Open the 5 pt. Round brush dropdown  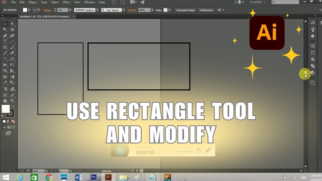(124, 10)
